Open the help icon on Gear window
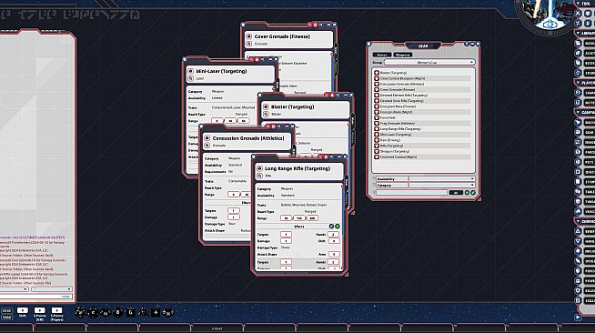The height and width of the screenshot is (333, 595). pos(467,44)
